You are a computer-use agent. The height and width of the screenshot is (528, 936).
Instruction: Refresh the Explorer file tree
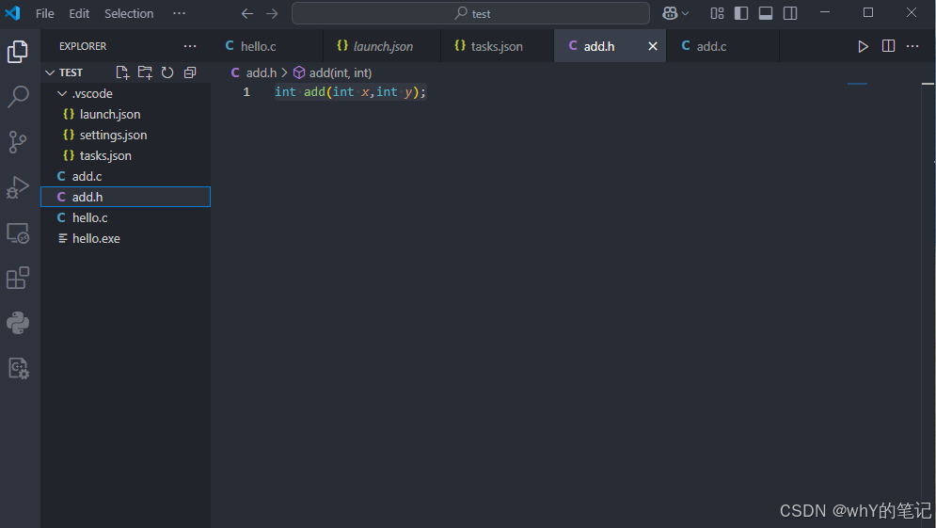(x=167, y=72)
